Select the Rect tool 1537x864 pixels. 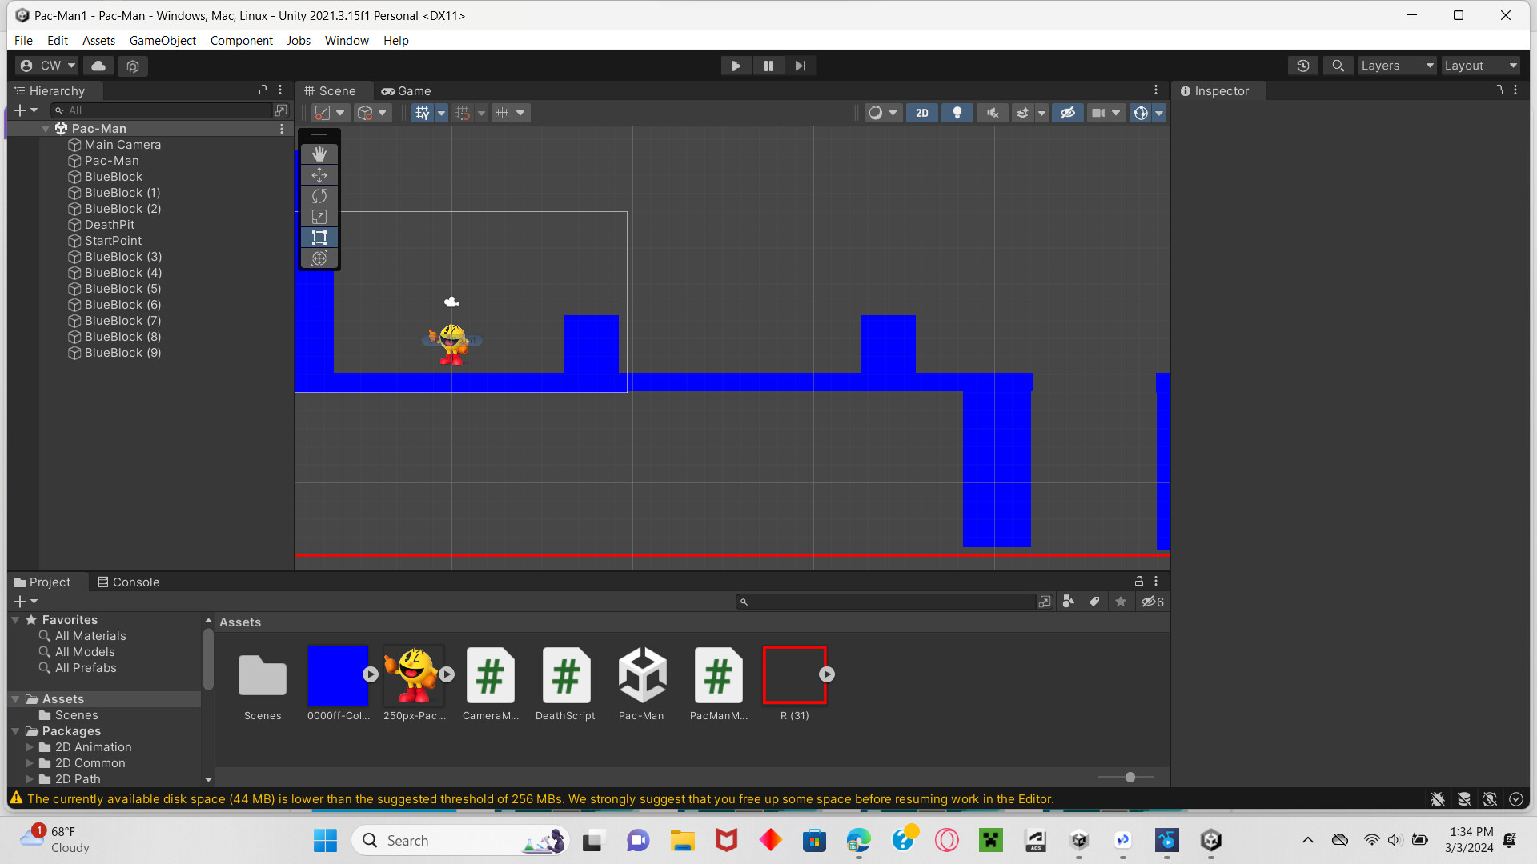tap(319, 237)
